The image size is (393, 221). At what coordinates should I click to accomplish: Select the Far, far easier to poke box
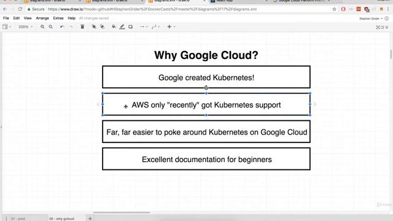pos(206,131)
